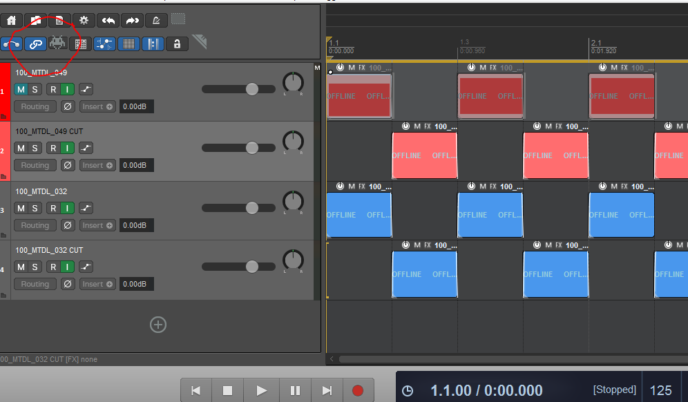The image size is (688, 402).
Task: Open Routing for track 100_MTDL_049 CUT
Action: pos(35,166)
